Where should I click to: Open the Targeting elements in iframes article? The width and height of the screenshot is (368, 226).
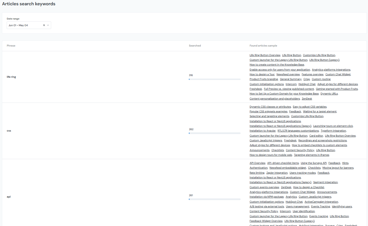(311, 155)
